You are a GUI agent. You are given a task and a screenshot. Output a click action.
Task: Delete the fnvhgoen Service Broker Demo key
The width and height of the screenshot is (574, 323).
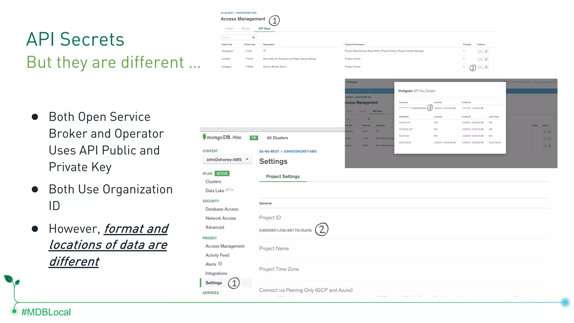pos(486,67)
